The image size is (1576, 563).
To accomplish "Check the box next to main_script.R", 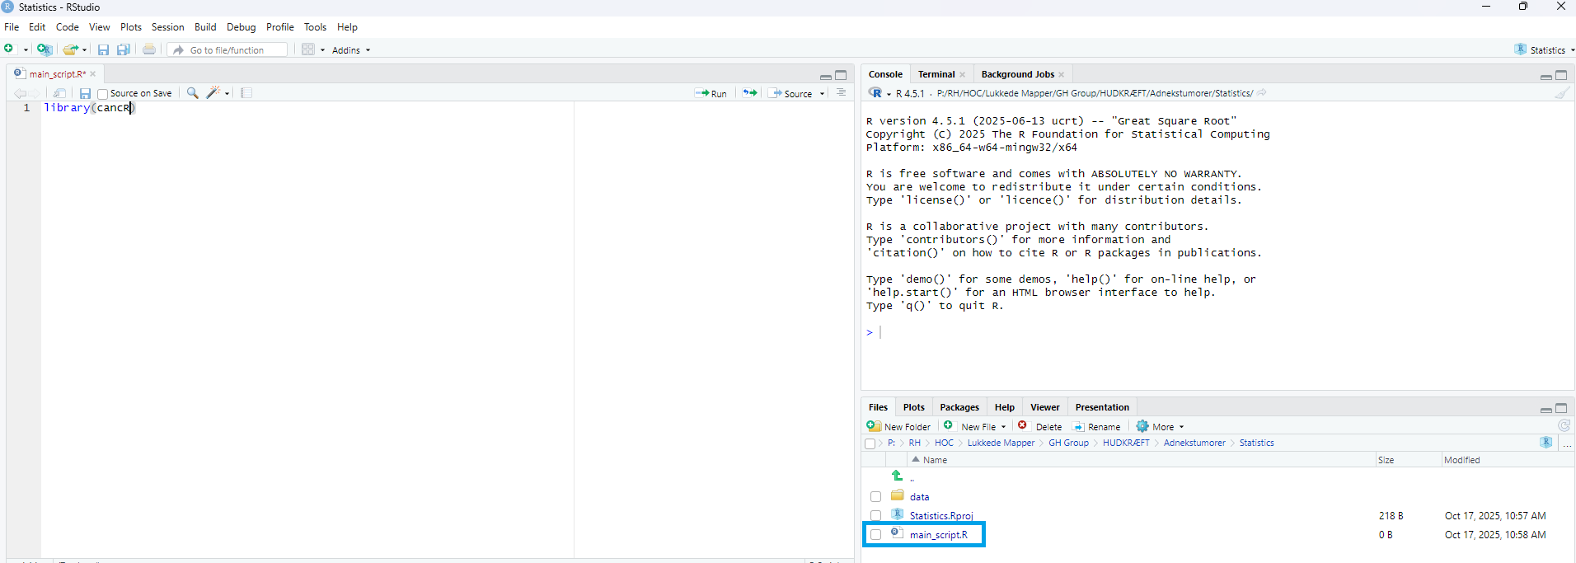I will [875, 535].
